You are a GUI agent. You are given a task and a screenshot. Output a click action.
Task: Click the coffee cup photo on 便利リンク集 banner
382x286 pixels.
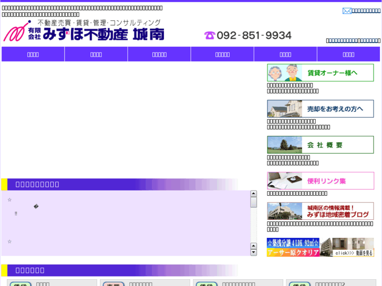[285, 181]
